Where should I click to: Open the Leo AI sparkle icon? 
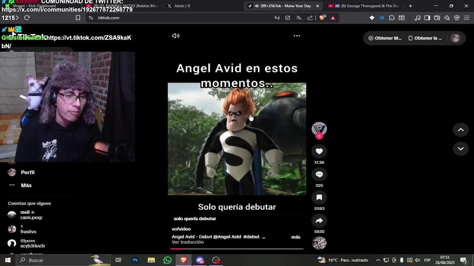click(447, 18)
